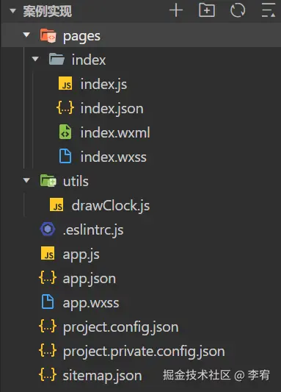The image size is (281, 392).
Task: Collapse the utils folder arrow
Action: (26, 180)
